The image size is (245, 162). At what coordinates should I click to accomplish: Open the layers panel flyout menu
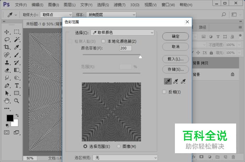point(240,27)
